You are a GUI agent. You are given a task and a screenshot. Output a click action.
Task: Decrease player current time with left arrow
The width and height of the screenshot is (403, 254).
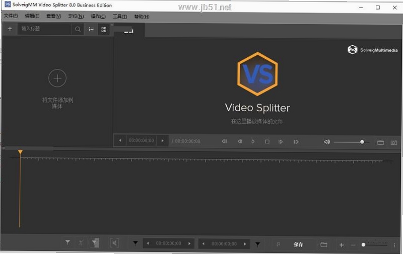tap(120, 141)
